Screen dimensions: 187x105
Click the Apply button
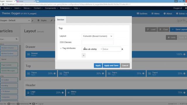98,65
